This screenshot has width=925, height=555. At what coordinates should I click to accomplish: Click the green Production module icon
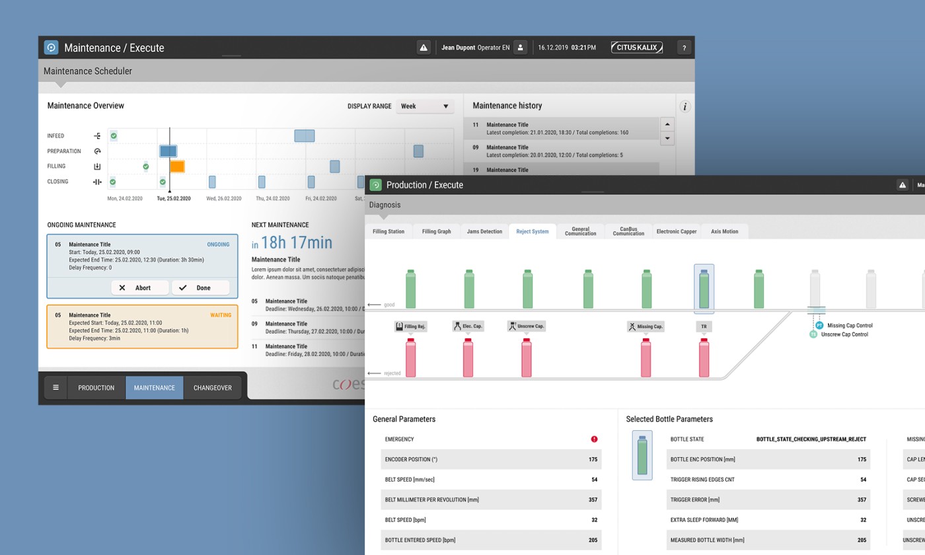375,185
